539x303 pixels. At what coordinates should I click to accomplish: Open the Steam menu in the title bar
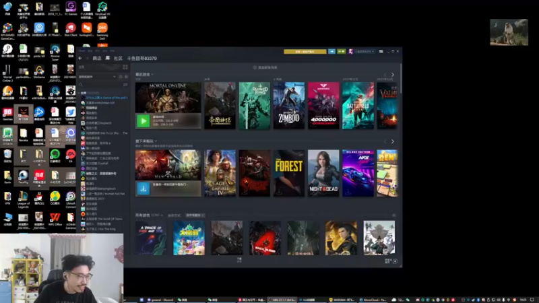82,51
